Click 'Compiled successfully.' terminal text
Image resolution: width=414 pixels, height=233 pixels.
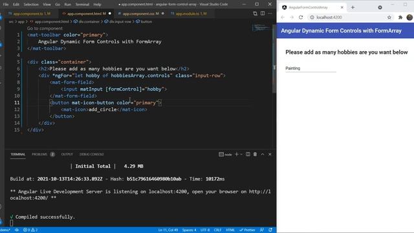coord(45,217)
